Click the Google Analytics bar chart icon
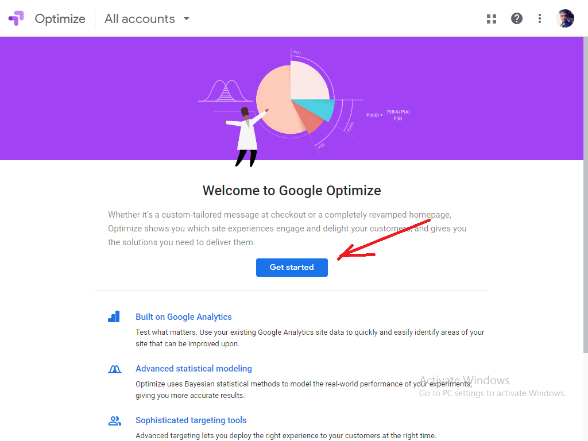Viewport: 588px width, 441px height. coord(114,316)
